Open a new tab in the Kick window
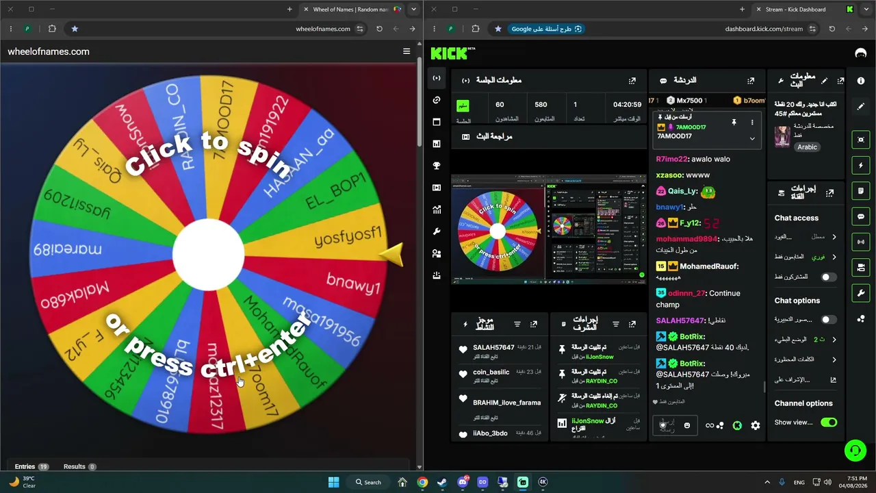The height and width of the screenshot is (493, 876). [742, 10]
